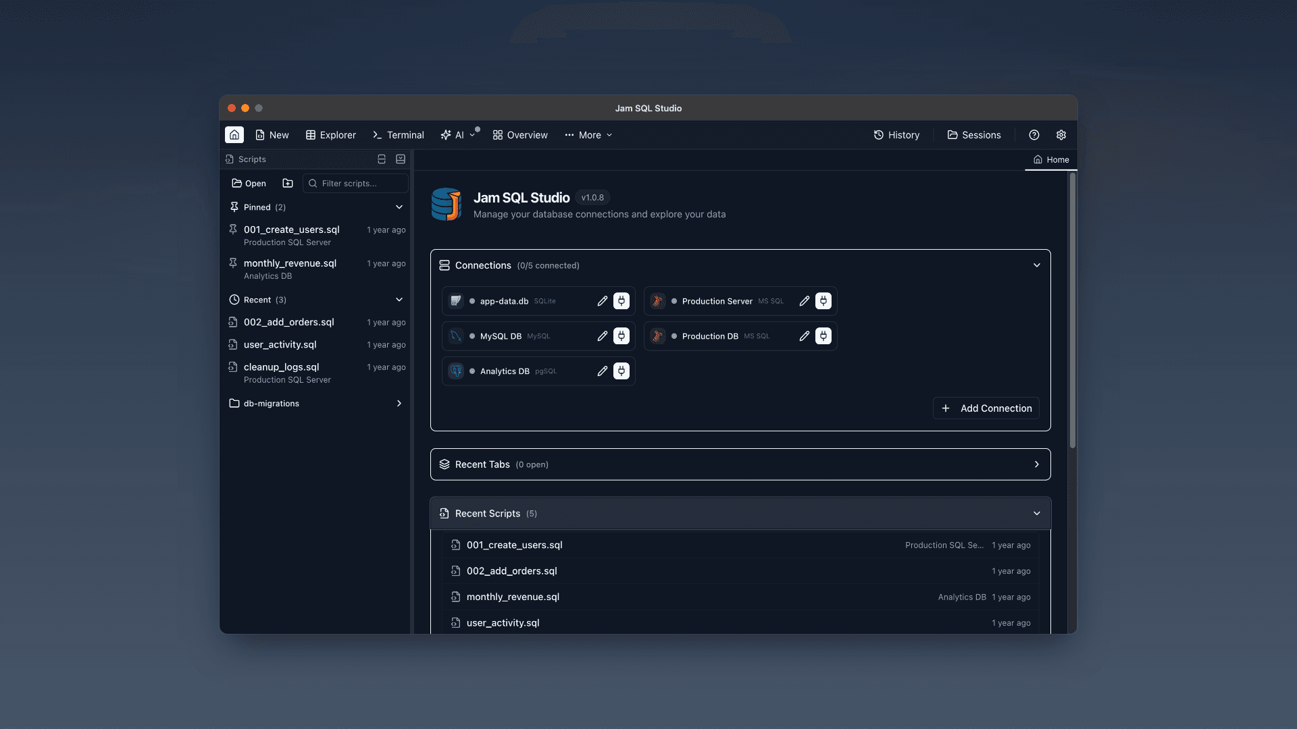Viewport: 1297px width, 729px height.
Task: Open the Overview view
Action: coord(519,135)
